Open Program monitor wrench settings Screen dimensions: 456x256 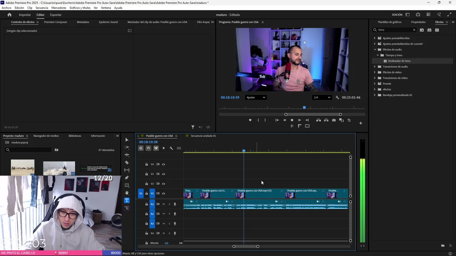point(337,97)
